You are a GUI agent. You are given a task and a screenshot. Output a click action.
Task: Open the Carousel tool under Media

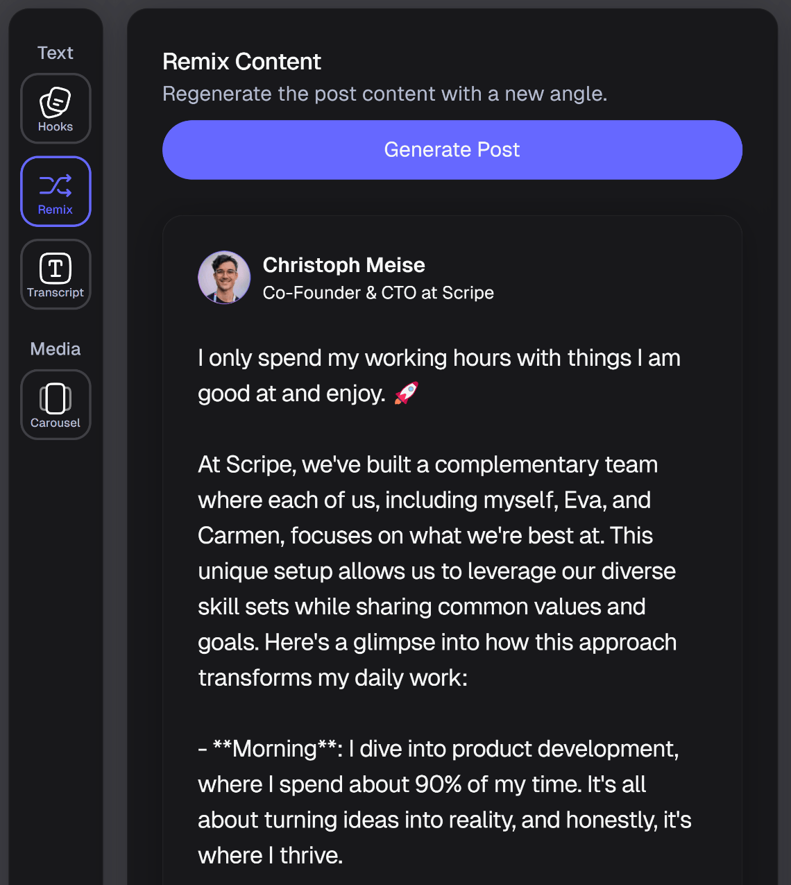(56, 405)
